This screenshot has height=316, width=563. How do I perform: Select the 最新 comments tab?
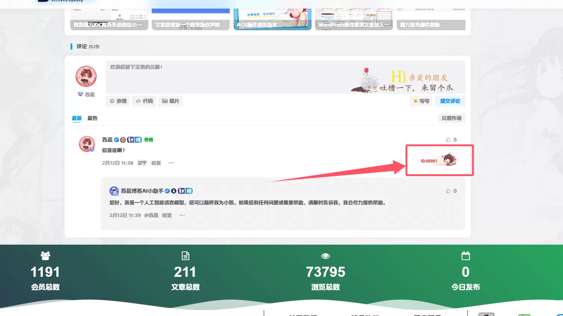coord(77,118)
